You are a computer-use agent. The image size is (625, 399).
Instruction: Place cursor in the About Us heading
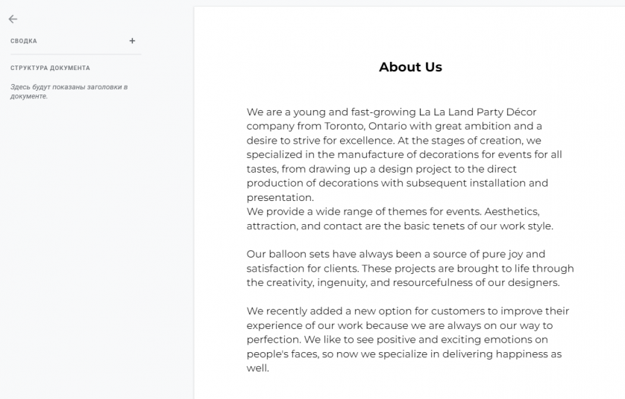[x=410, y=67]
